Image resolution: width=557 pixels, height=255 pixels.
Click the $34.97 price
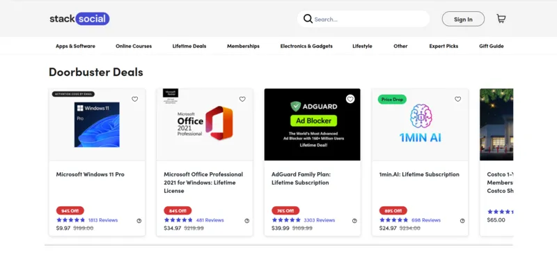point(172,229)
